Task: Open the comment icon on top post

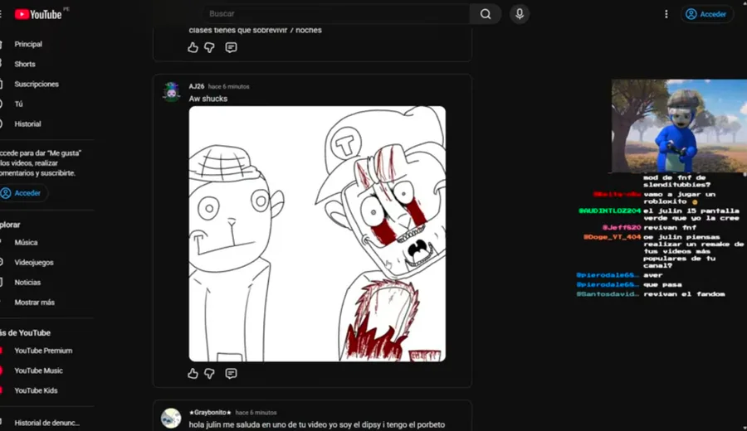Action: coord(231,47)
